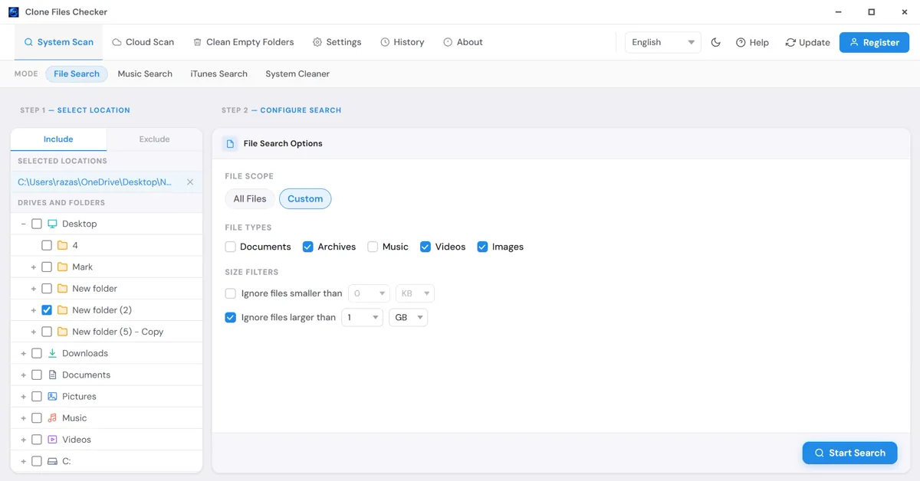The width and height of the screenshot is (920, 481).
Task: Open the System Scan tab
Action: coord(58,42)
